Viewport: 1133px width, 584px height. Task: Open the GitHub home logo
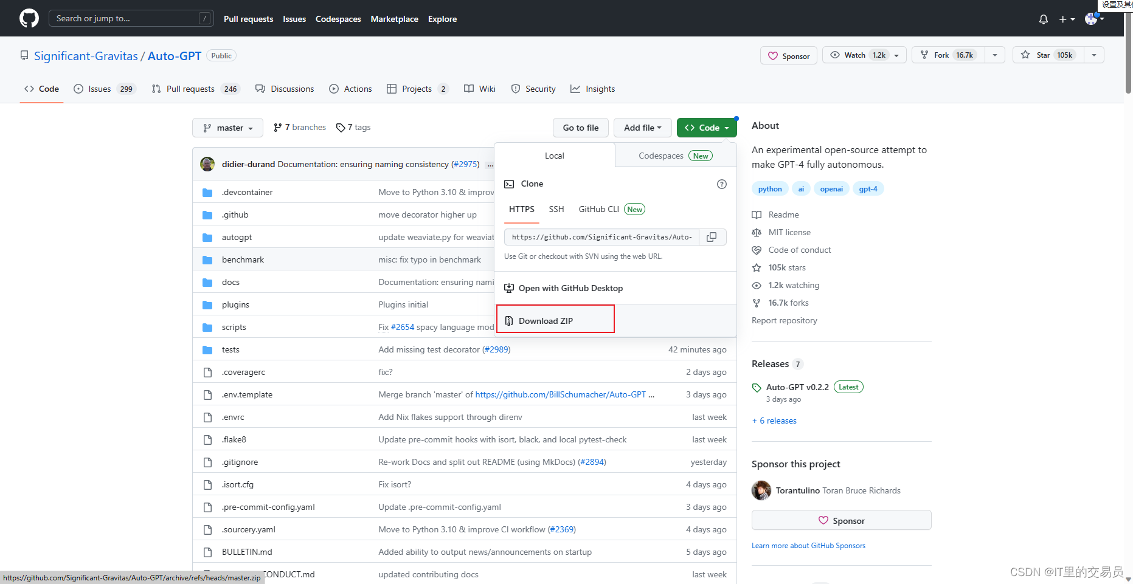point(29,18)
